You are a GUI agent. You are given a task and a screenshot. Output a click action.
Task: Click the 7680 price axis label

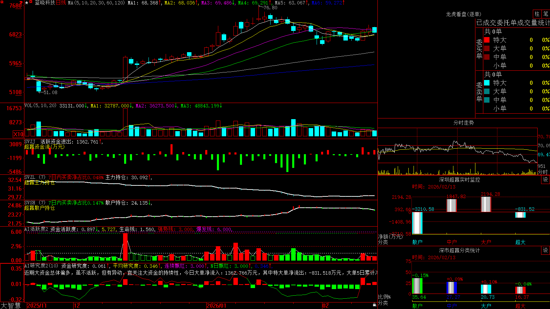[x=15, y=5]
